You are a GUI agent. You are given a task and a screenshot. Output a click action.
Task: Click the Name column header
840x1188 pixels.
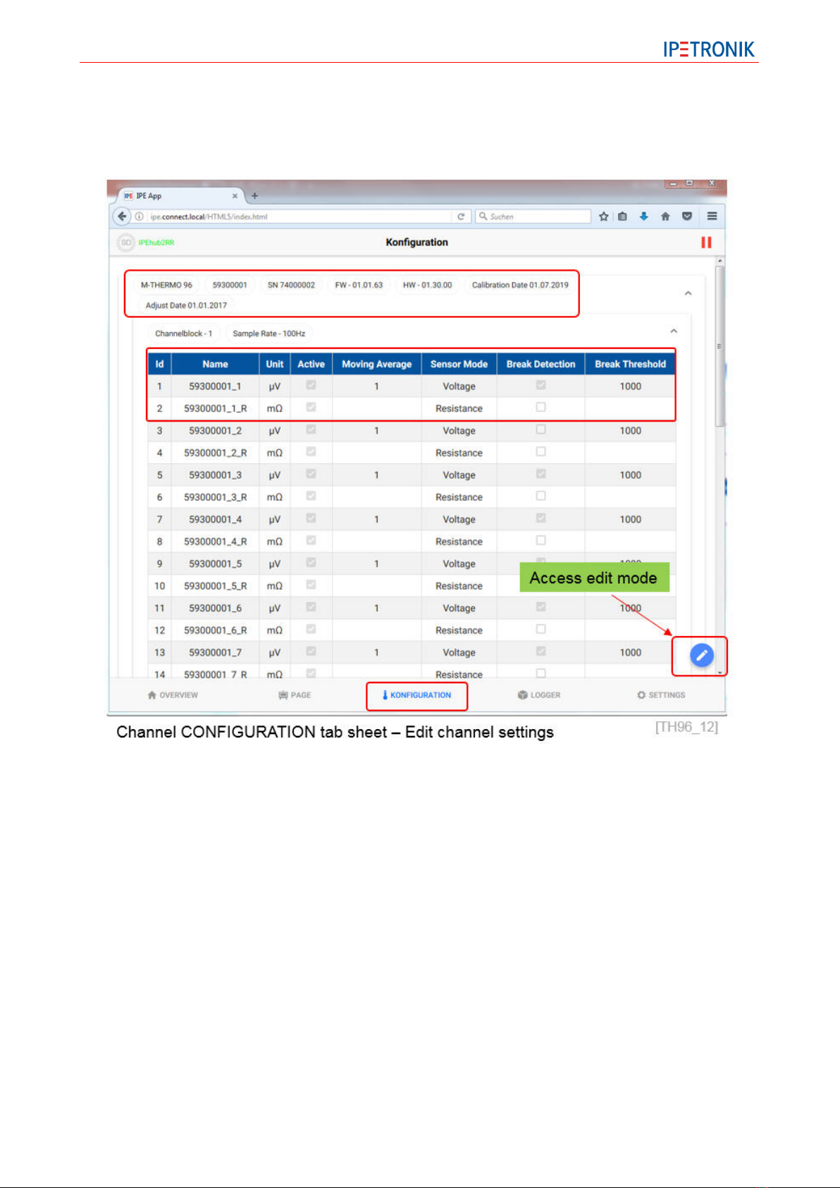215,364
